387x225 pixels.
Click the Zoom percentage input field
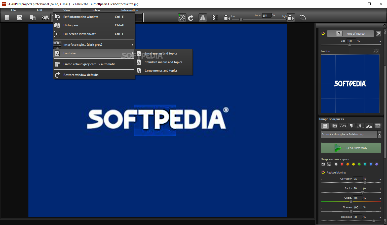(266, 16)
